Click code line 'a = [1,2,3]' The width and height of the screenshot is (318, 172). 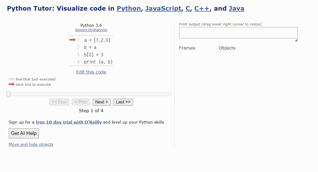[x=97, y=40]
